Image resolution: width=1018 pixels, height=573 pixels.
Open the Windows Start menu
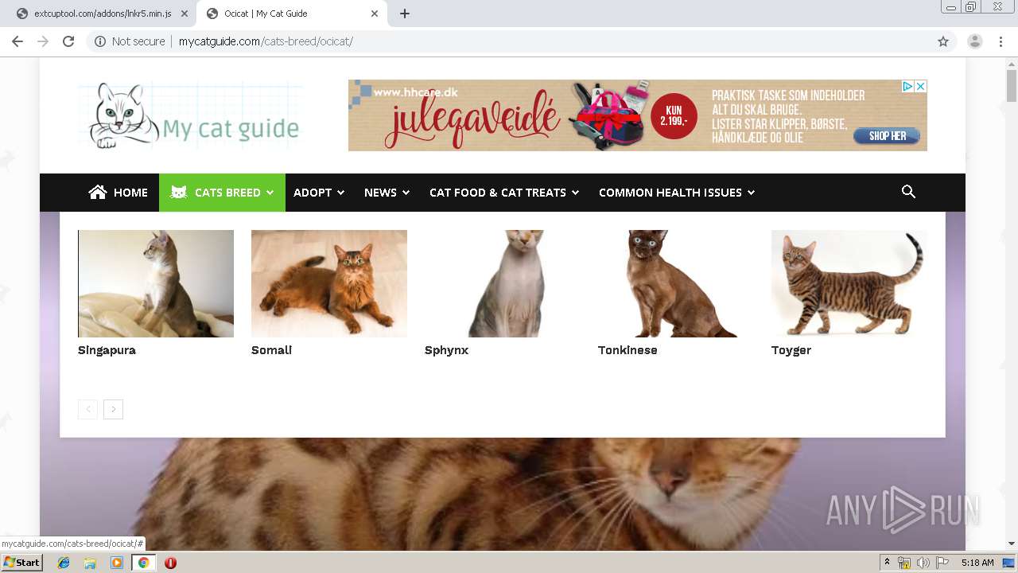pyautogui.click(x=22, y=563)
